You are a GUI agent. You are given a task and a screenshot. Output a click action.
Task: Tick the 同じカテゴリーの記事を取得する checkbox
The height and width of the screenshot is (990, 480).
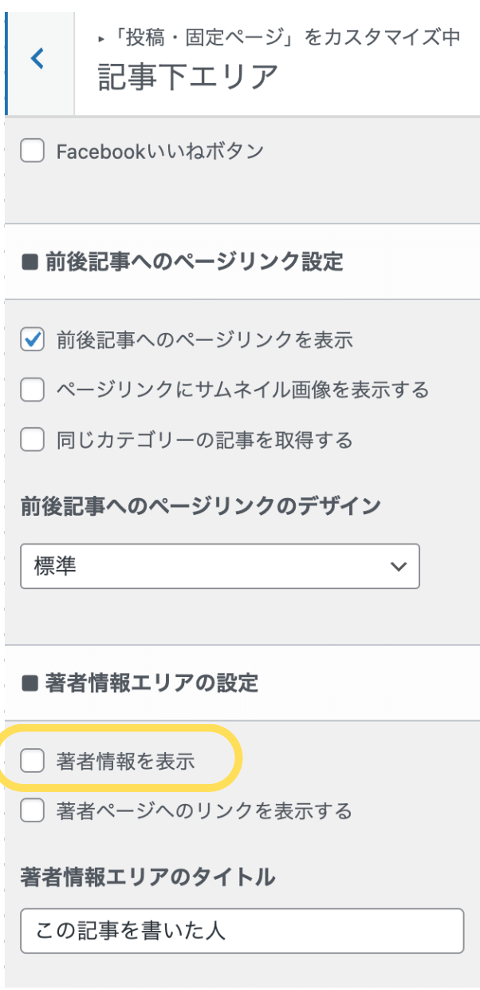(x=32, y=439)
